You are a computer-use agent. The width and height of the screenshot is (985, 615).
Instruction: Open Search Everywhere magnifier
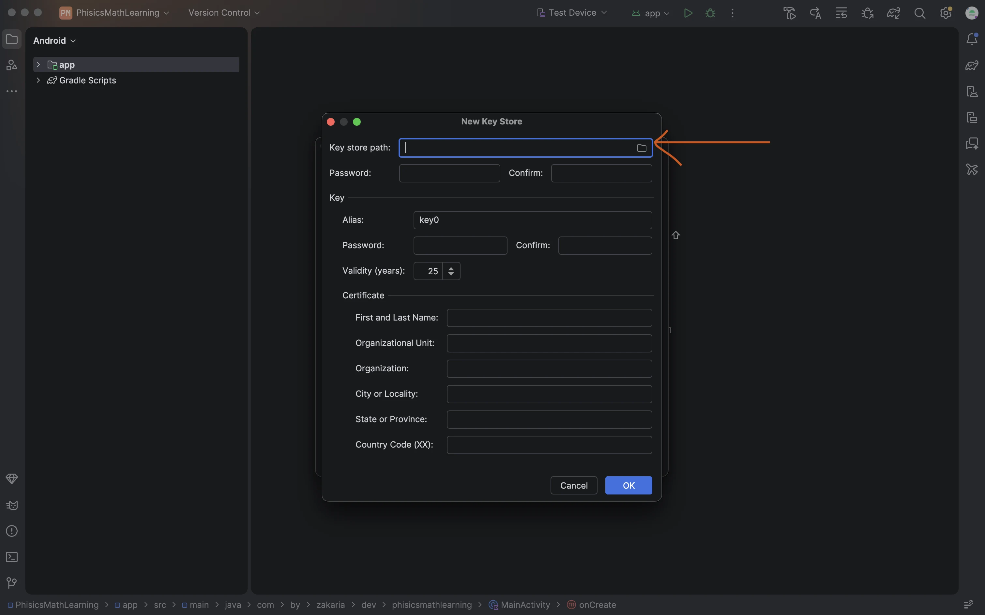tap(919, 13)
